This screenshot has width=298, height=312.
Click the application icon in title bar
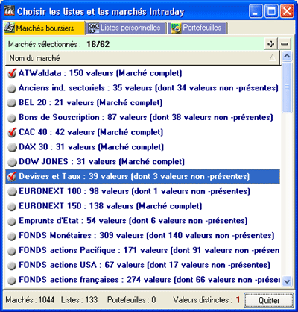coord(10,11)
